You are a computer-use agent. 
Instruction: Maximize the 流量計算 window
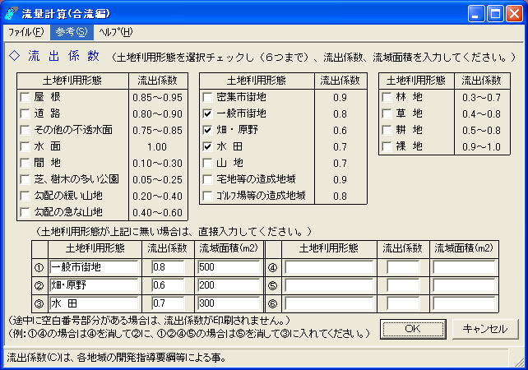coord(496,14)
